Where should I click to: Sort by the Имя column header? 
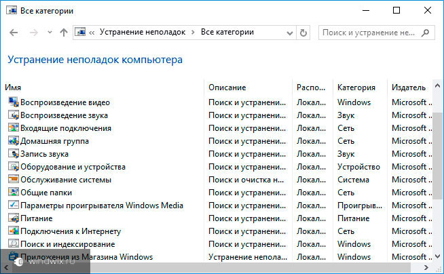[x=13, y=87]
